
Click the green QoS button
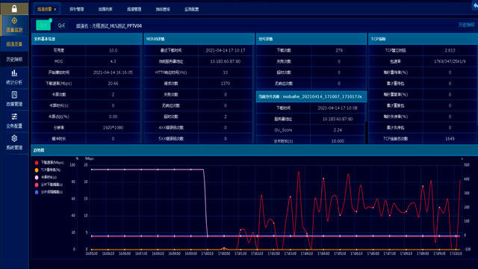43,25
